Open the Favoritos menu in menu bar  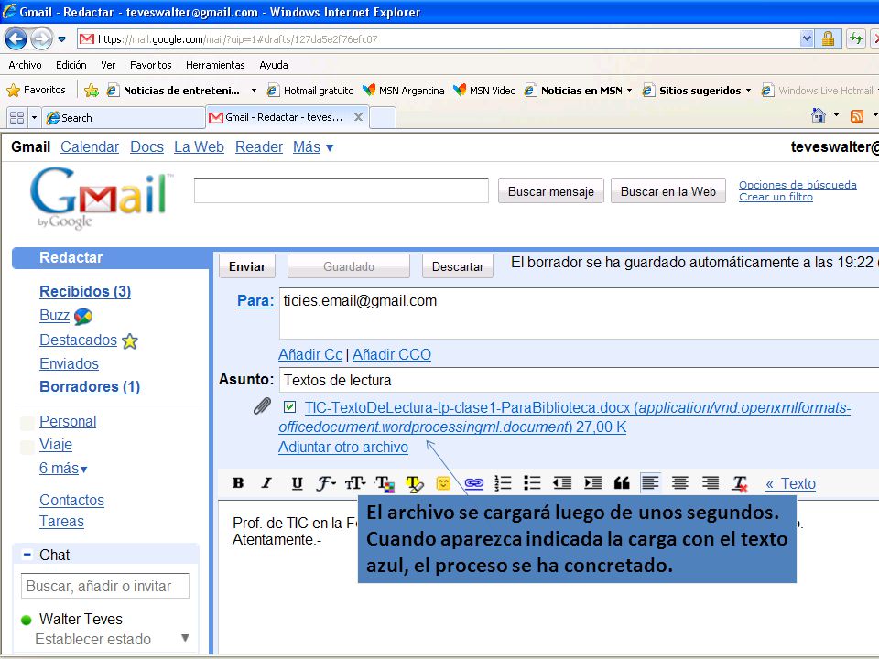pos(151,65)
